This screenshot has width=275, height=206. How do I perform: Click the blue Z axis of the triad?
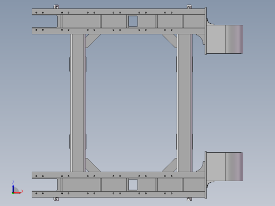point(13,189)
